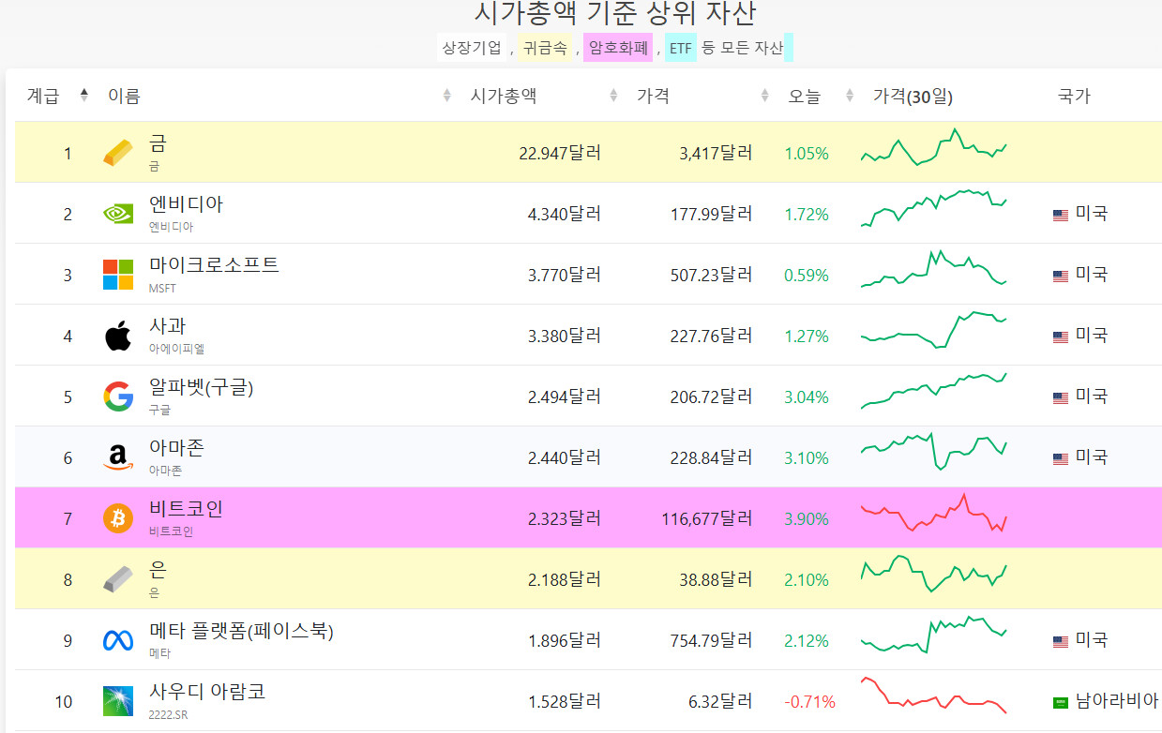Image resolution: width=1162 pixels, height=733 pixels.
Task: Click the Amazon logo icon
Action: tap(118, 457)
